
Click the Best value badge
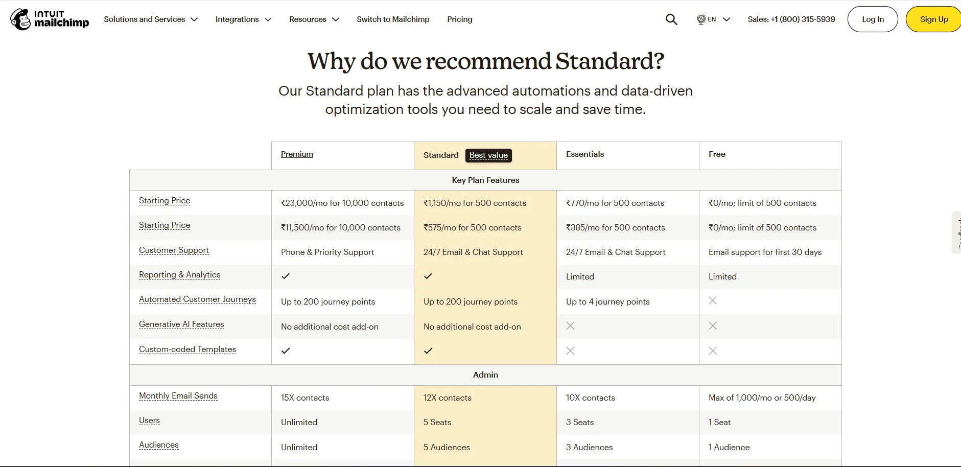[x=488, y=155]
